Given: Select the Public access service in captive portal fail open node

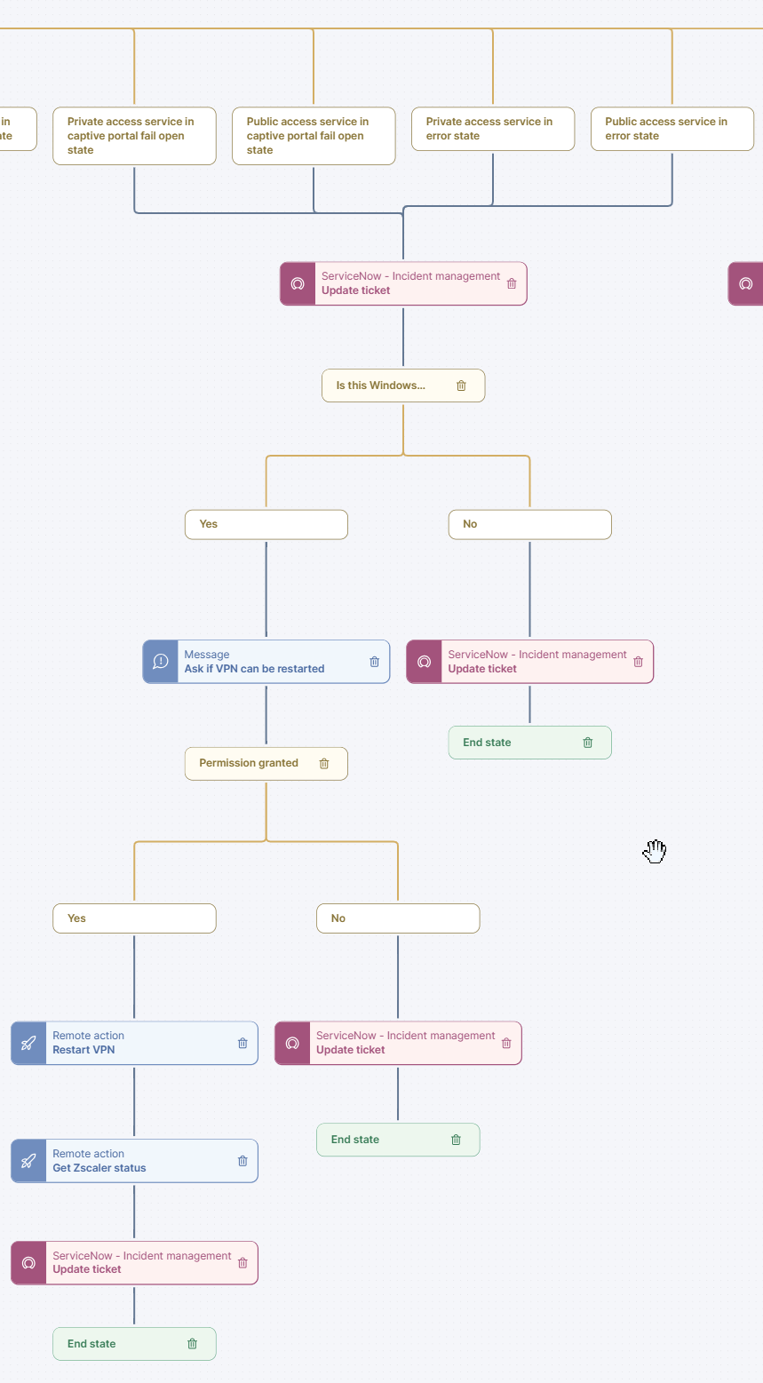Looking at the screenshot, I should [313, 136].
